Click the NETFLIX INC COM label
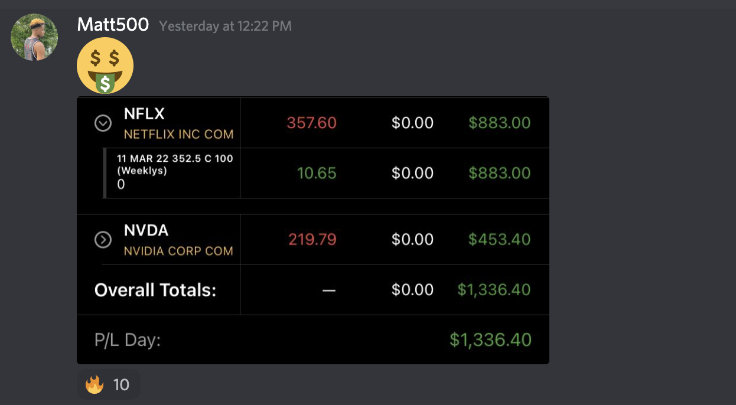 [178, 135]
